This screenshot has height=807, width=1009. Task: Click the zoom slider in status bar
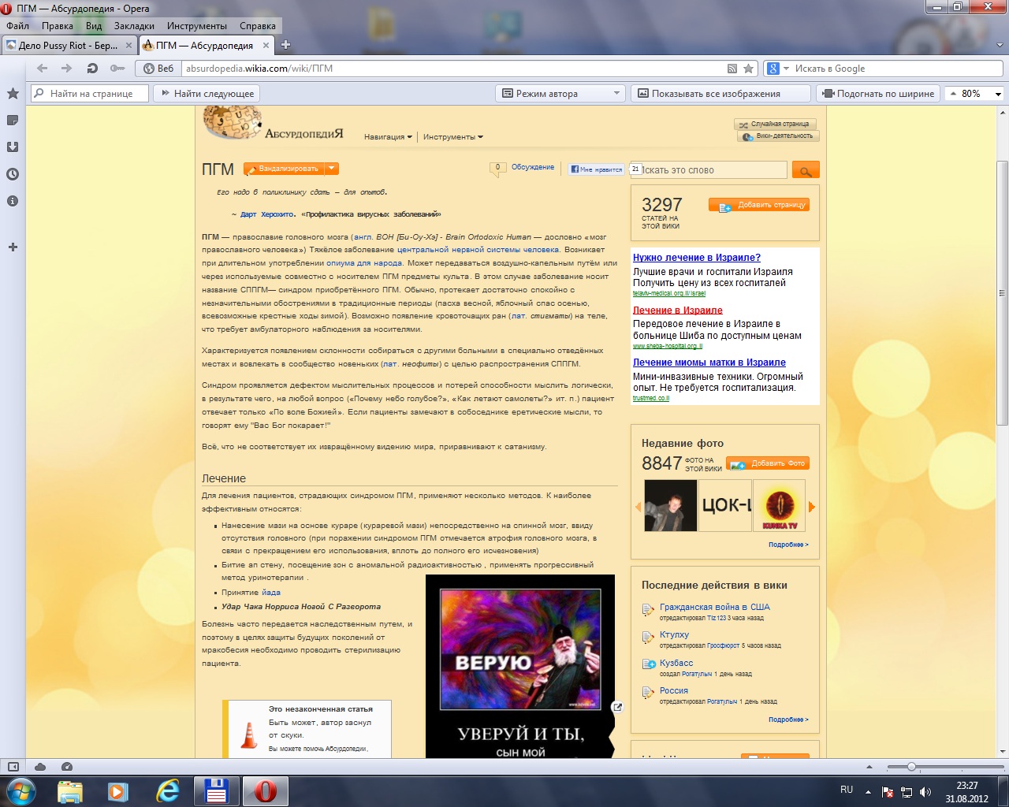pos(911,767)
